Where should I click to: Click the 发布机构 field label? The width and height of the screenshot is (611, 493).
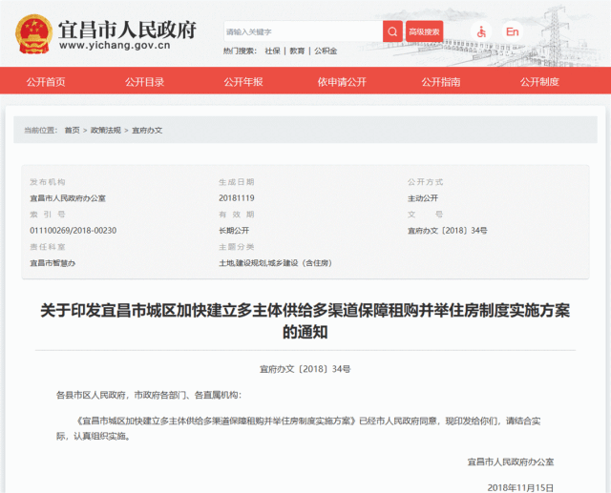point(48,182)
